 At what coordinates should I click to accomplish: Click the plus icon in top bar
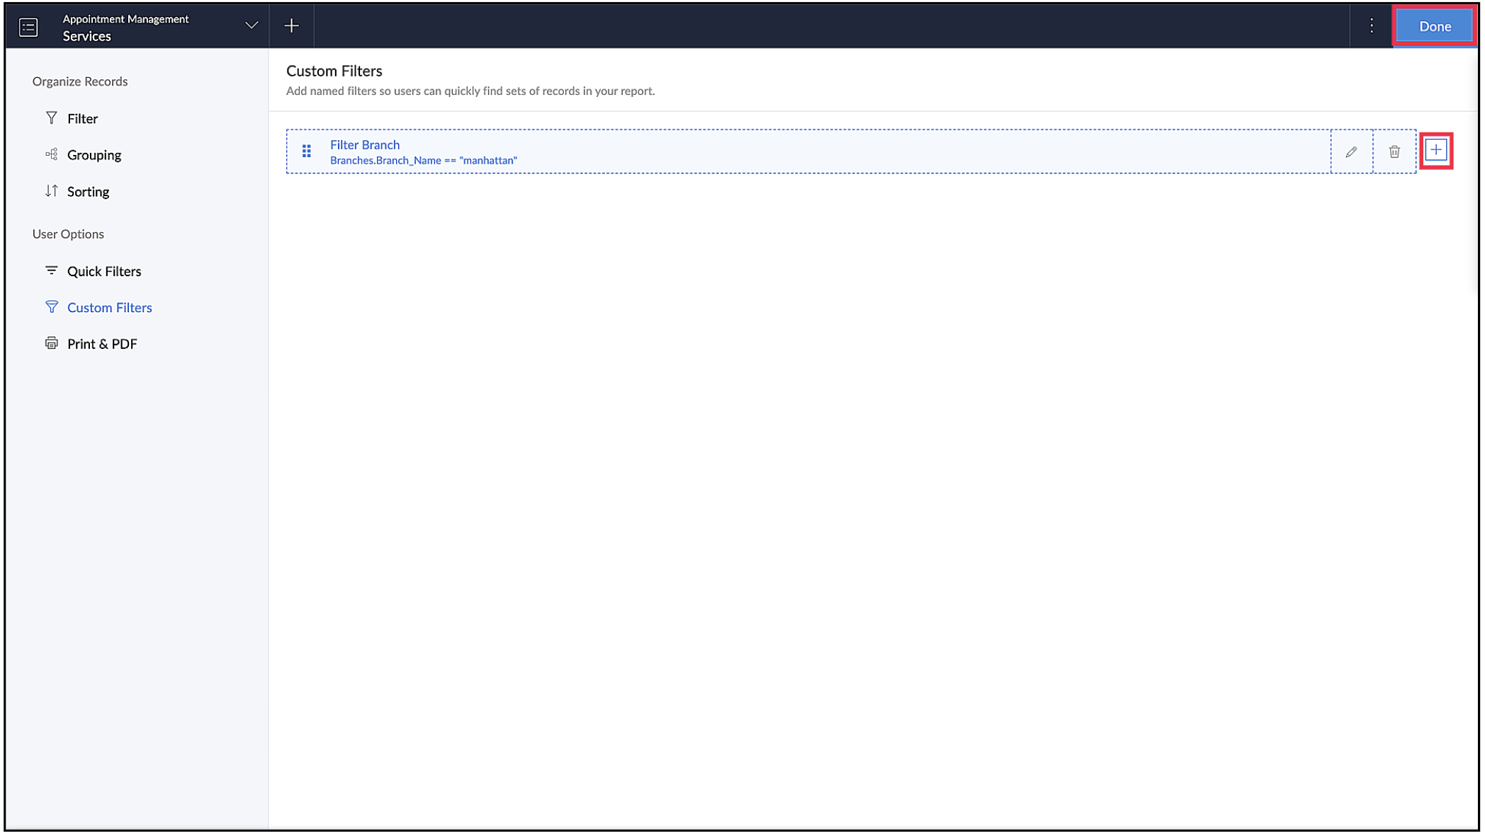click(x=291, y=26)
